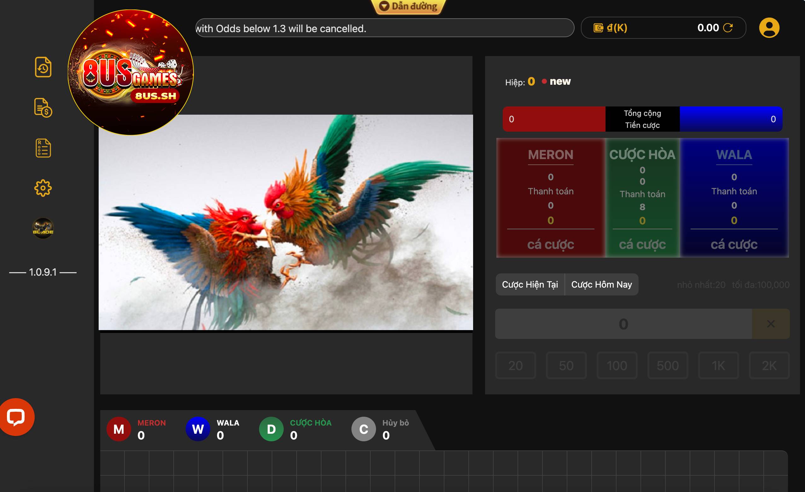
Task: Click the red Meron total bet bar
Action: click(x=554, y=119)
